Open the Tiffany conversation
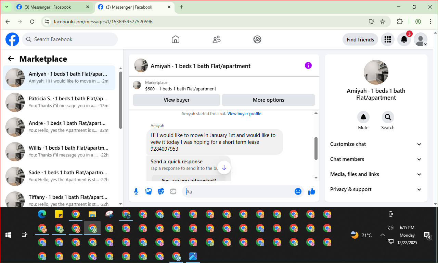 [x=59, y=199]
